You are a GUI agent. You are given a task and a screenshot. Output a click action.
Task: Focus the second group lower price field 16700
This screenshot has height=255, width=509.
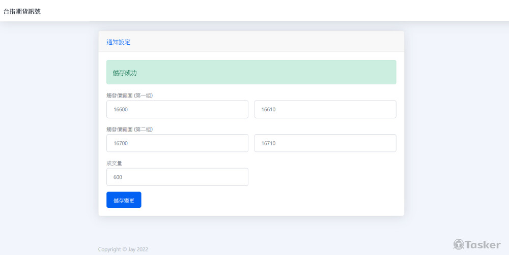177,143
